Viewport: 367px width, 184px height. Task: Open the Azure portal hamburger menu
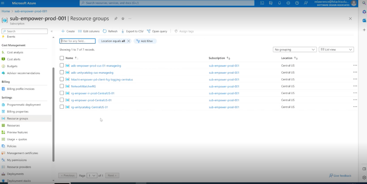click(3, 3)
